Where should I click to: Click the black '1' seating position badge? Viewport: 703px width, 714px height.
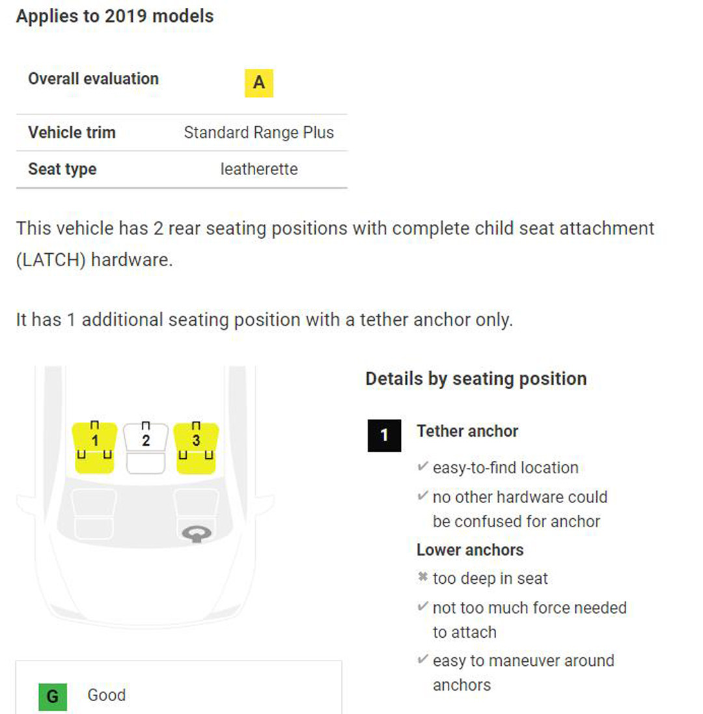[384, 435]
